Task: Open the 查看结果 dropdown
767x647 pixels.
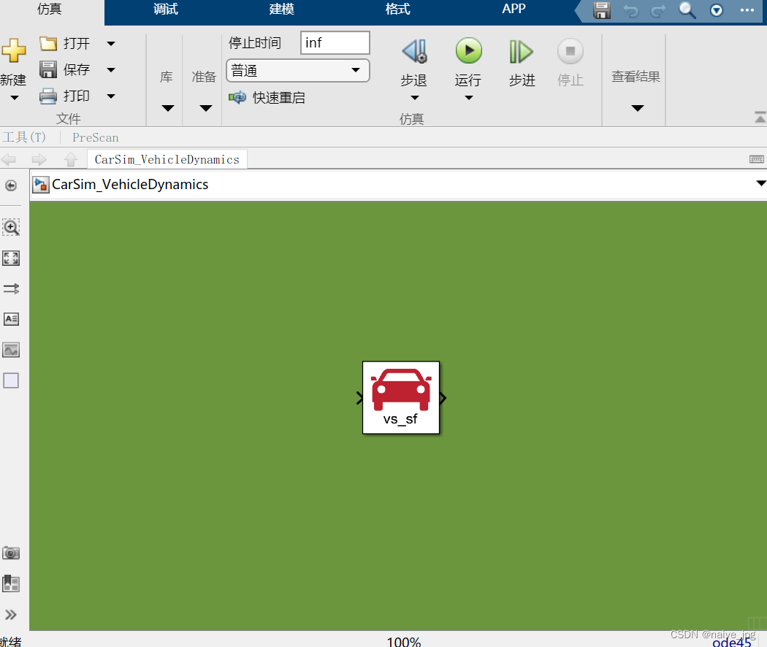Action: tap(638, 108)
